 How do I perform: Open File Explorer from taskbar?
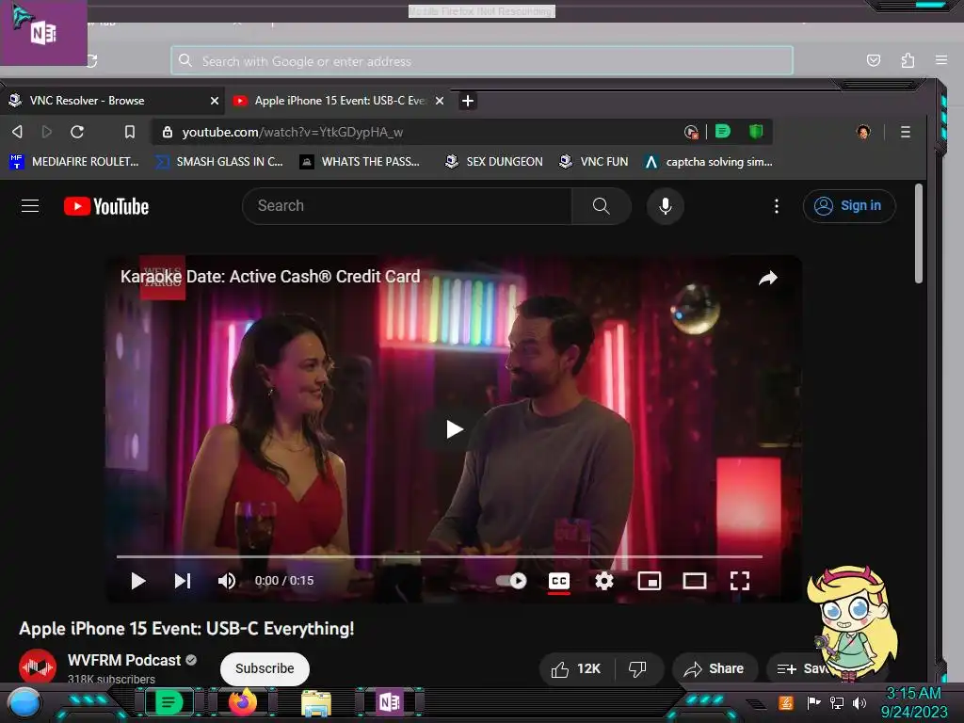click(x=316, y=703)
